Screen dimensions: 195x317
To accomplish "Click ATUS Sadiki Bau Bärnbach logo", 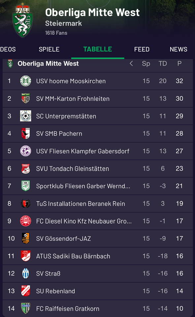I will (26, 256).
